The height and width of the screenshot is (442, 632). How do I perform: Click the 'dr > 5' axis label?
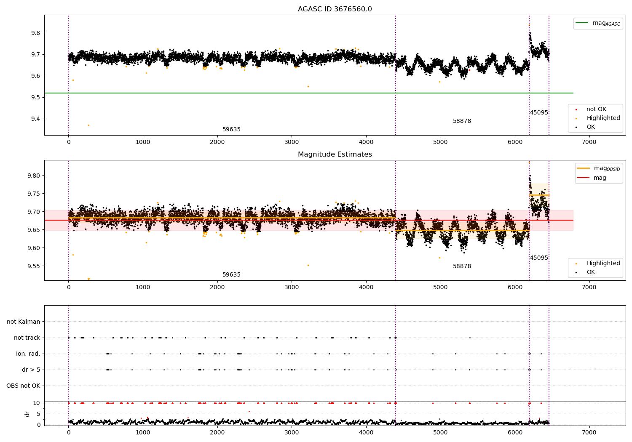click(31, 370)
